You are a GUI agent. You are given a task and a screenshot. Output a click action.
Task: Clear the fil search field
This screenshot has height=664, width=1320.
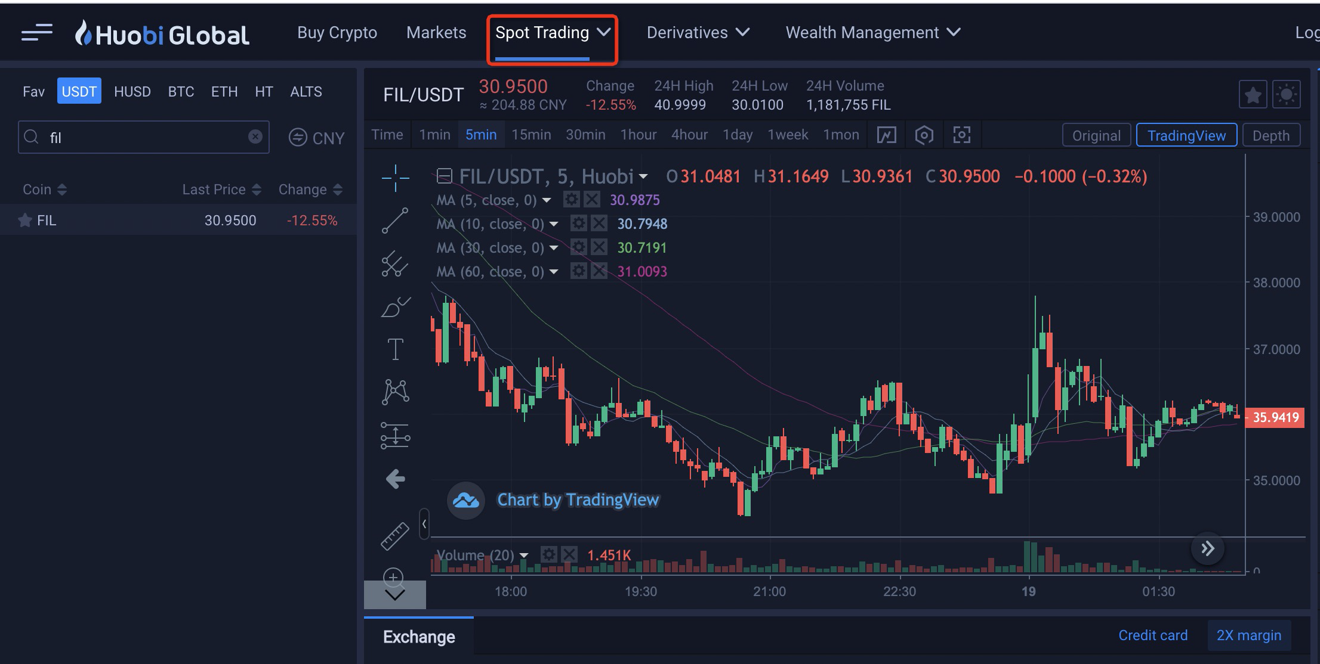point(255,137)
